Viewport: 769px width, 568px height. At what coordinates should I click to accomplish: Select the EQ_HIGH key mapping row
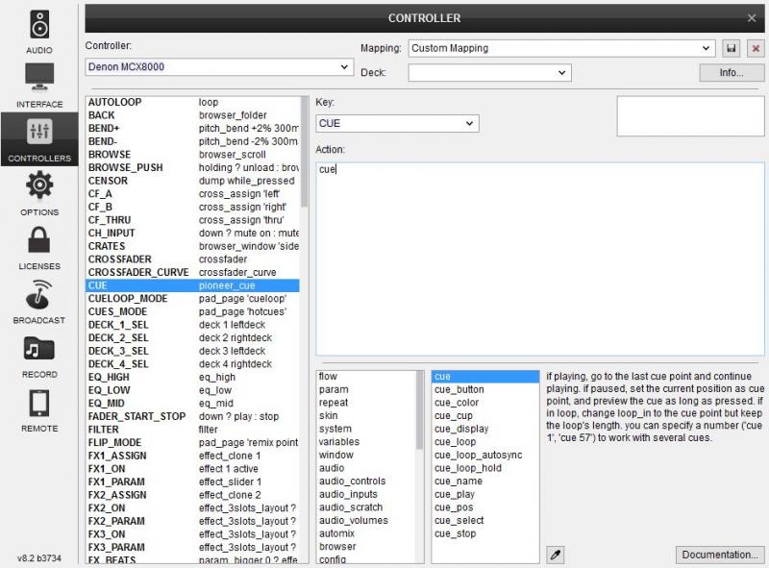[x=192, y=377]
